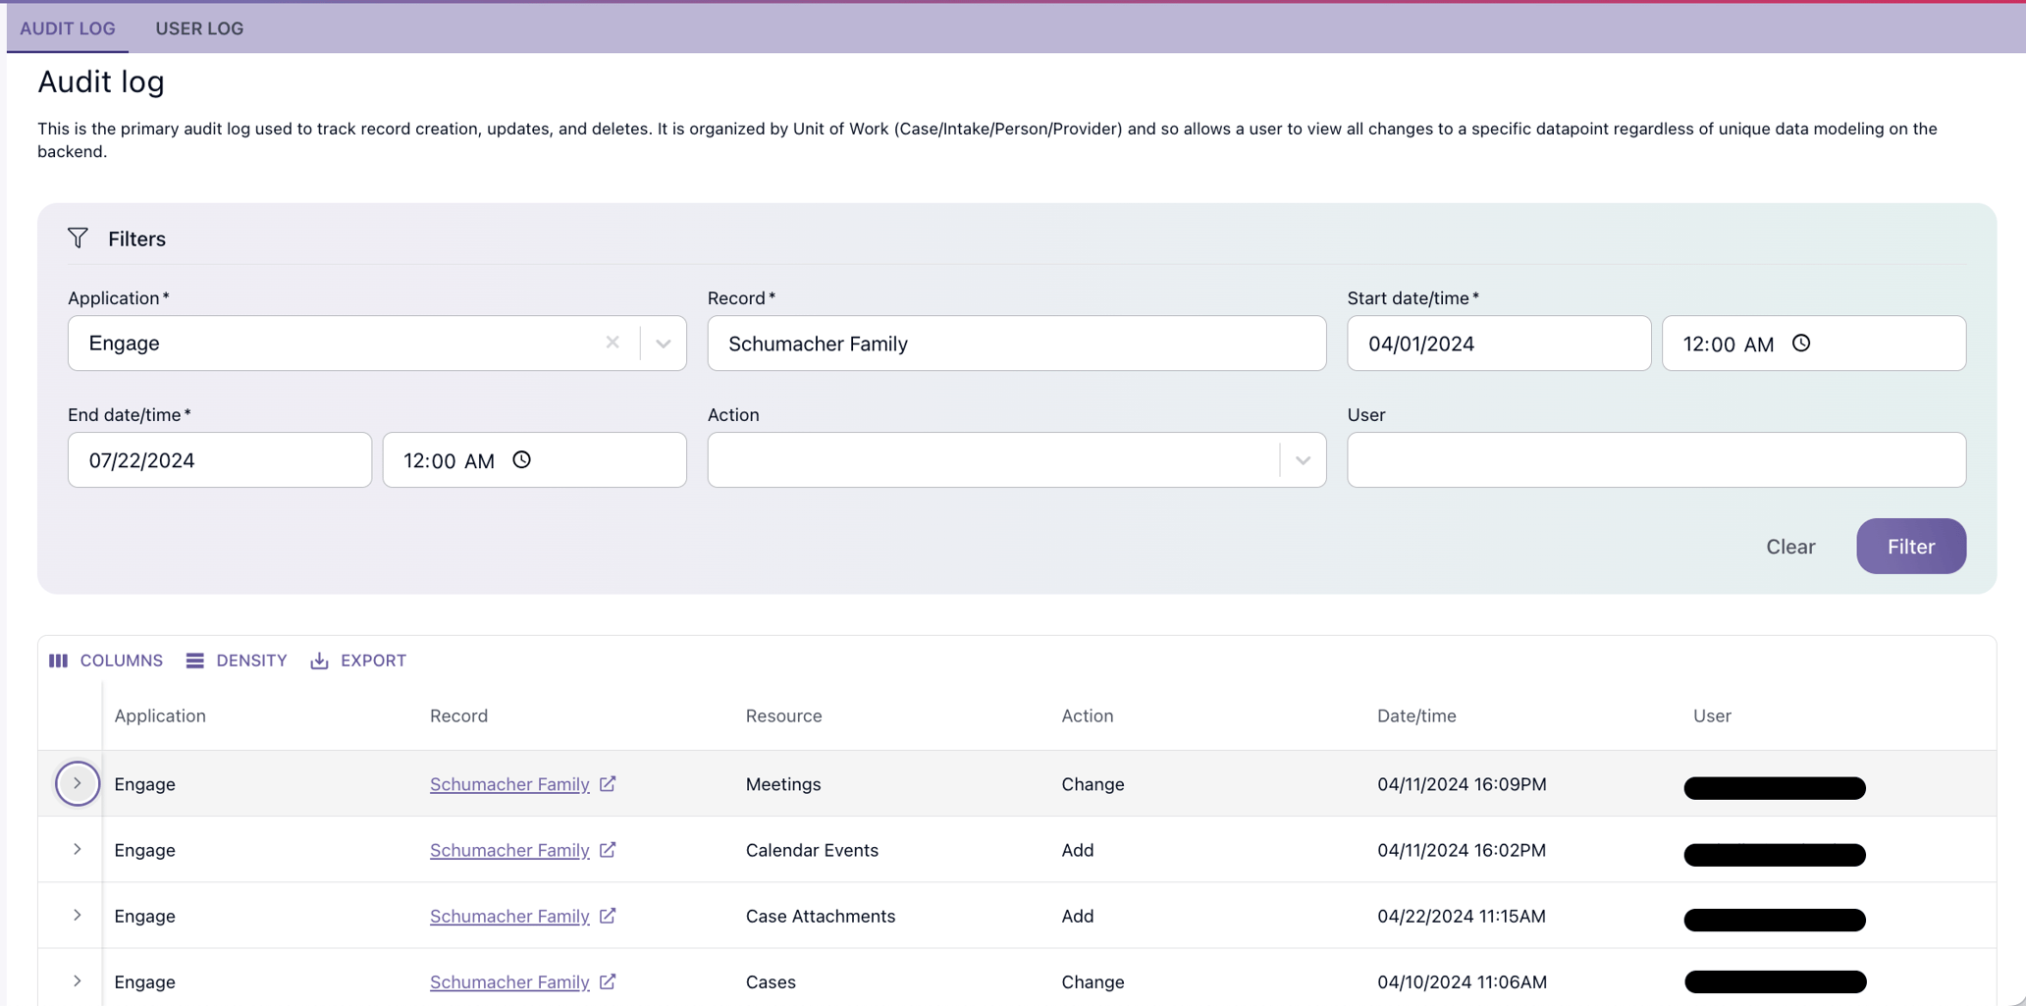2026x1006 pixels.
Task: Click the Filter button
Action: coord(1910,546)
